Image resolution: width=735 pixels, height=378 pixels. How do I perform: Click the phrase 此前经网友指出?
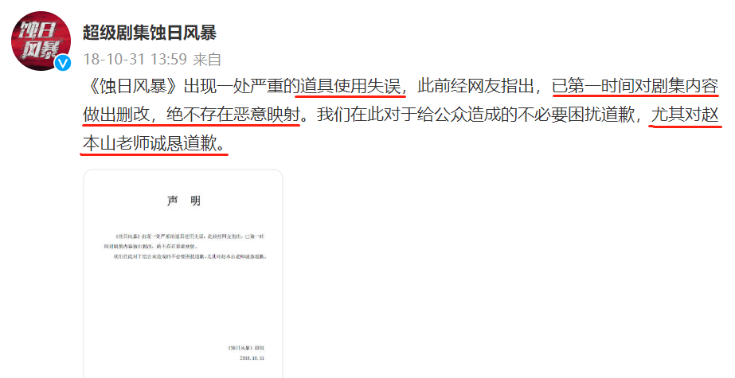point(475,87)
